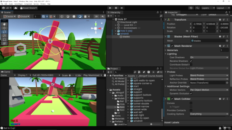Screen dimensions: 232x130
Task: Open Cast Shadows dropdown
Action: (x=209, y=57)
